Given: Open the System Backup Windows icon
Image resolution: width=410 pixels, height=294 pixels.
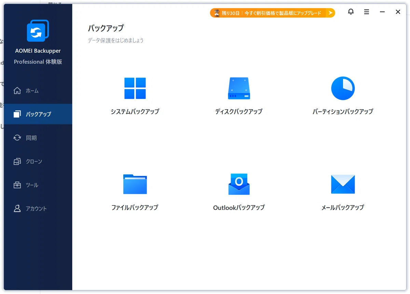Looking at the screenshot, I should 135,88.
